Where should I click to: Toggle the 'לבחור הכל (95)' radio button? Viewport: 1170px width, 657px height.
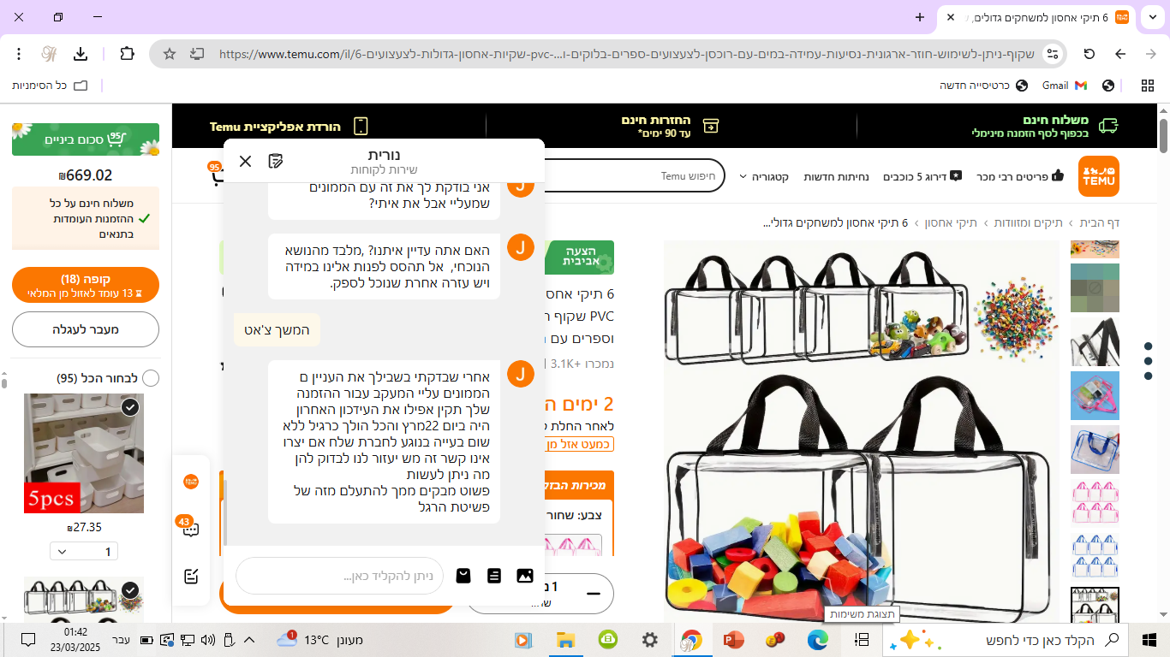[x=151, y=378]
